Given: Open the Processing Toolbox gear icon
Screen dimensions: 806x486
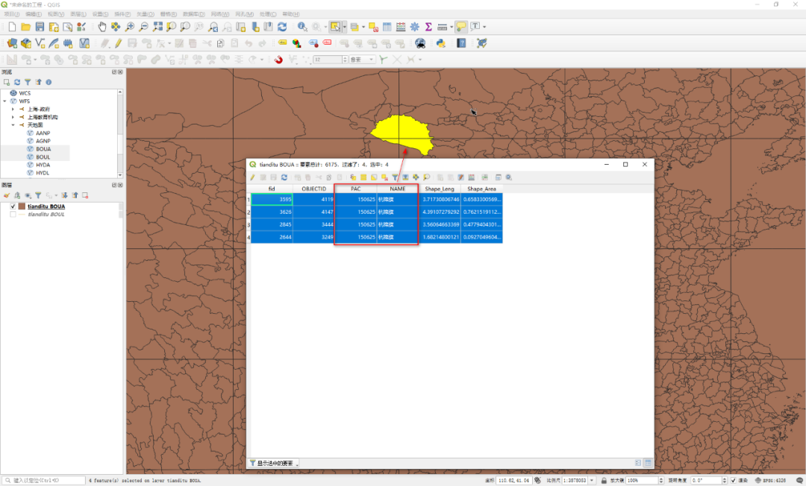Looking at the screenshot, I should point(414,27).
